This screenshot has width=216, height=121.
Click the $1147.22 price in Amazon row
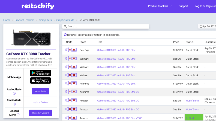pos(178,118)
